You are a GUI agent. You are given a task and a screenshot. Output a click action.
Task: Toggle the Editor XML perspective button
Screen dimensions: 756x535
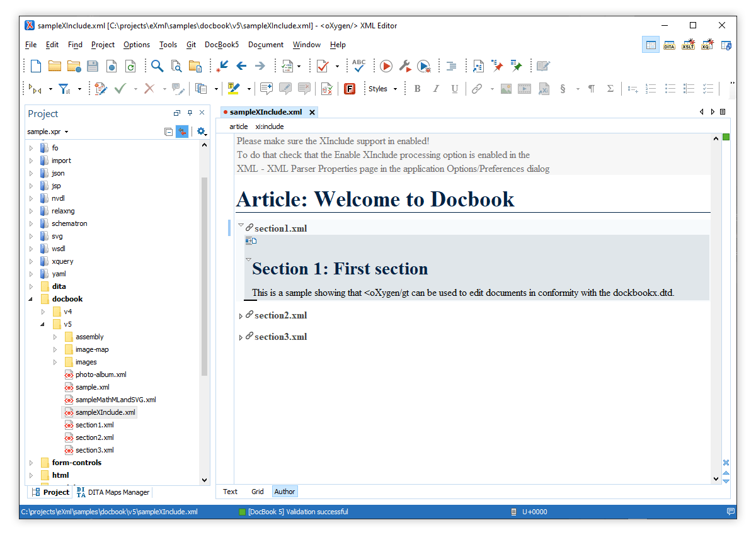tap(650, 45)
